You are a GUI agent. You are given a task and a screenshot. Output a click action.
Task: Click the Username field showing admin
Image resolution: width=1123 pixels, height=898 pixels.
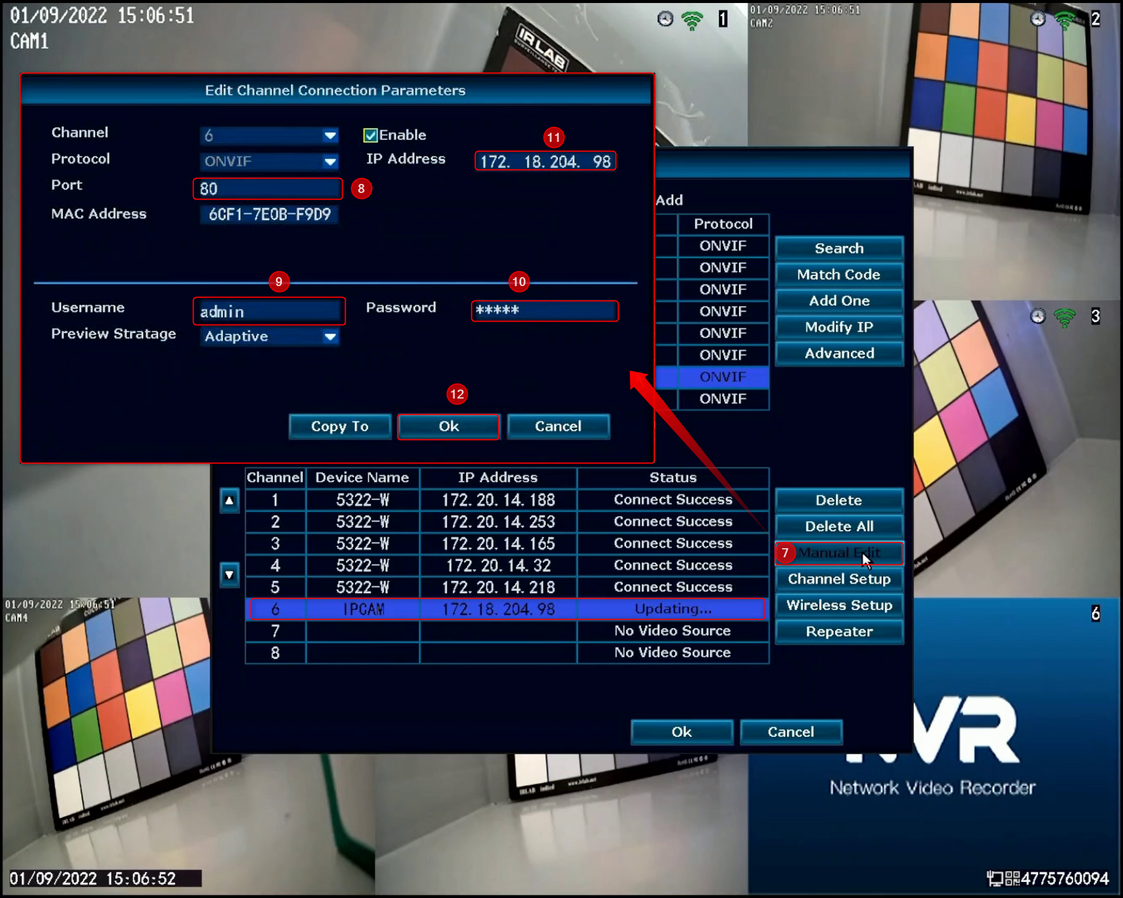269,311
